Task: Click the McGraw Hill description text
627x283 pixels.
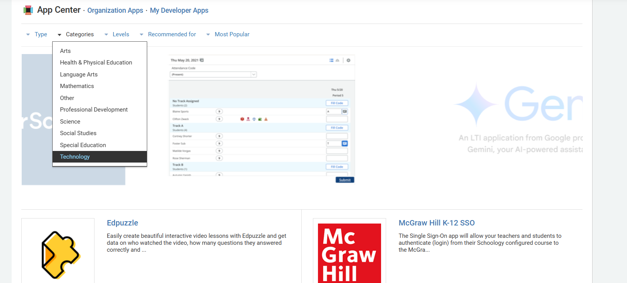Action: (480, 243)
